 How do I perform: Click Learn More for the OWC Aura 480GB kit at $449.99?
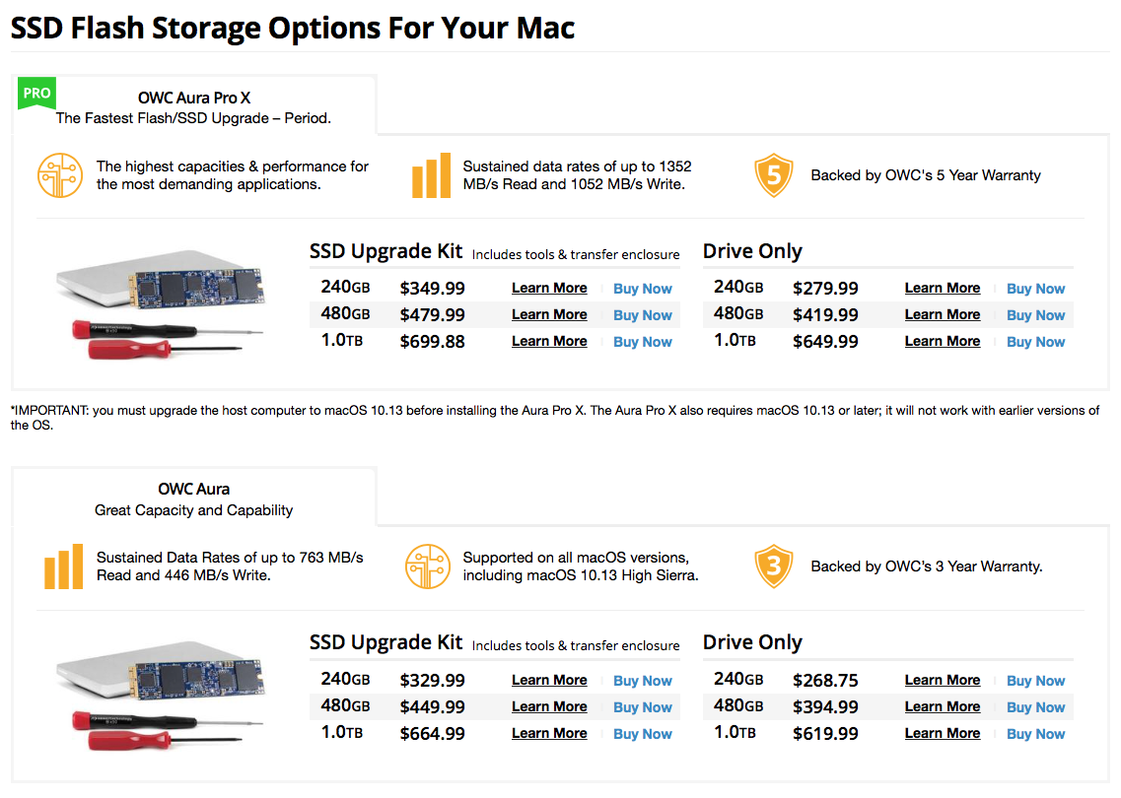[549, 706]
